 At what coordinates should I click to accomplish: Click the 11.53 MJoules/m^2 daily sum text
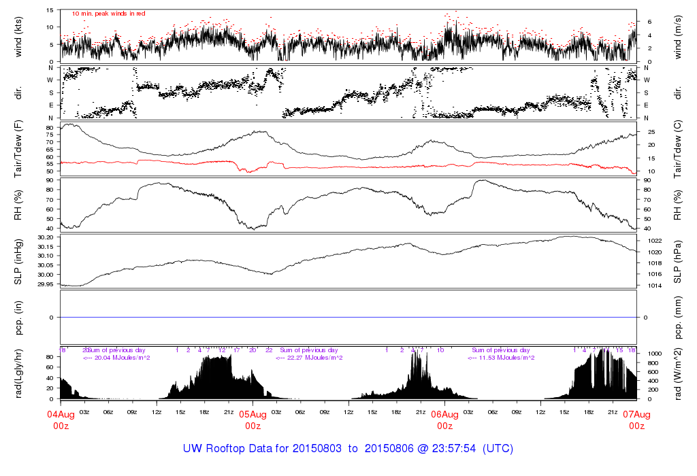pos(500,358)
